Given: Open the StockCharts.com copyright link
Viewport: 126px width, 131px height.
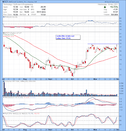Looking at the screenshot, I should click(112, 2).
